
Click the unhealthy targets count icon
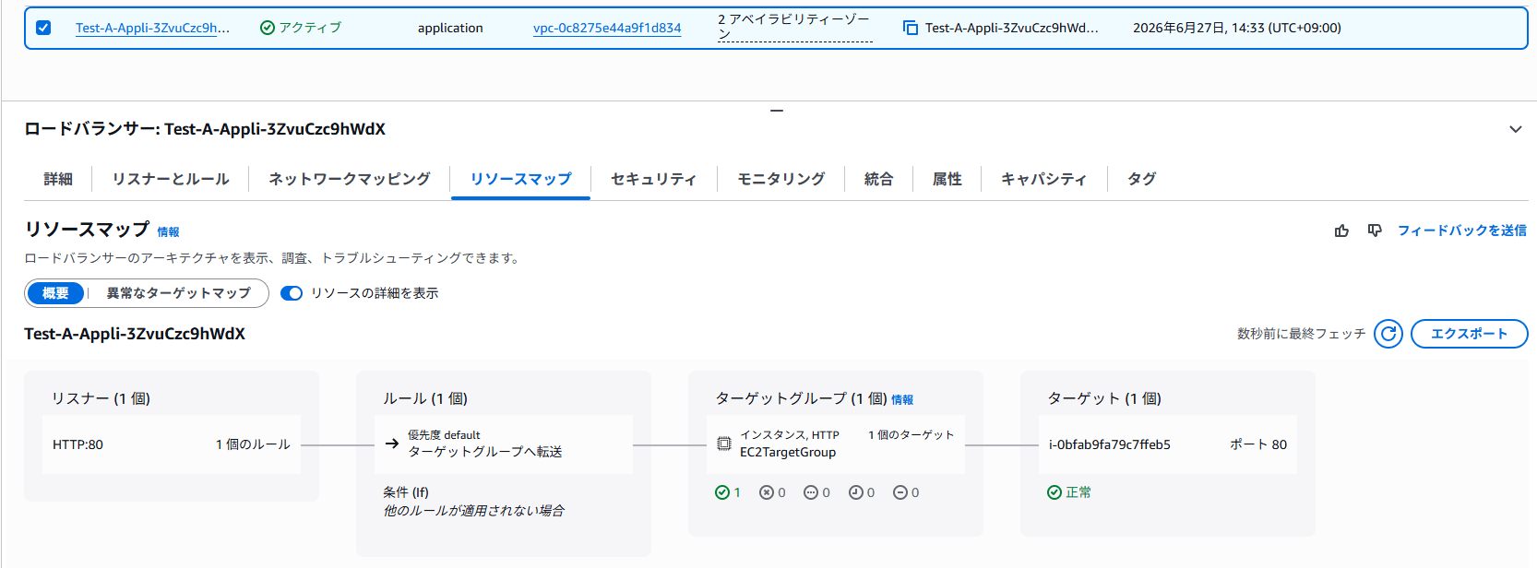click(x=766, y=492)
